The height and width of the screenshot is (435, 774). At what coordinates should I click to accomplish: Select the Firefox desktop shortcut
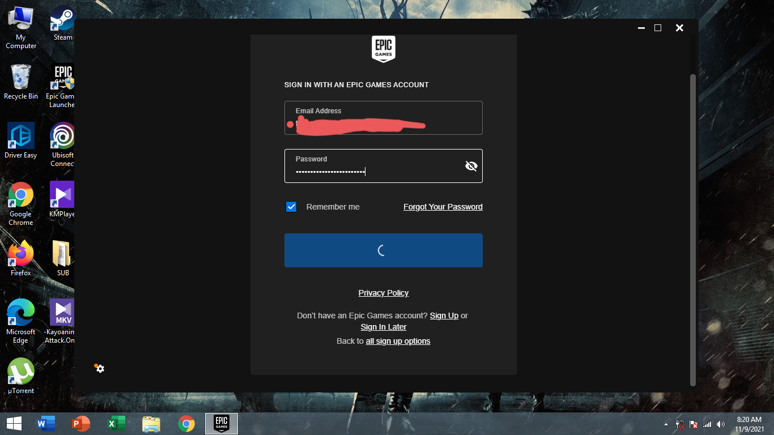coord(21,259)
